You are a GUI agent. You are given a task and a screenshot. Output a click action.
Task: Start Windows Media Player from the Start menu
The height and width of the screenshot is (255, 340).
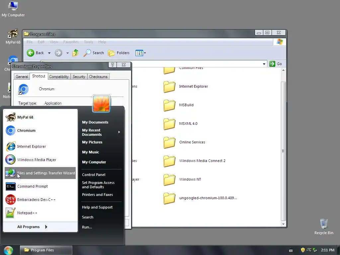(x=40, y=160)
